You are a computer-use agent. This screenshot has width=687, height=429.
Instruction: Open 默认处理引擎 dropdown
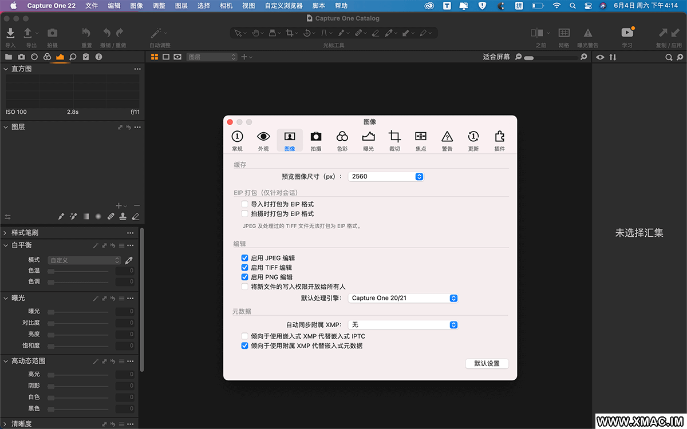click(403, 298)
